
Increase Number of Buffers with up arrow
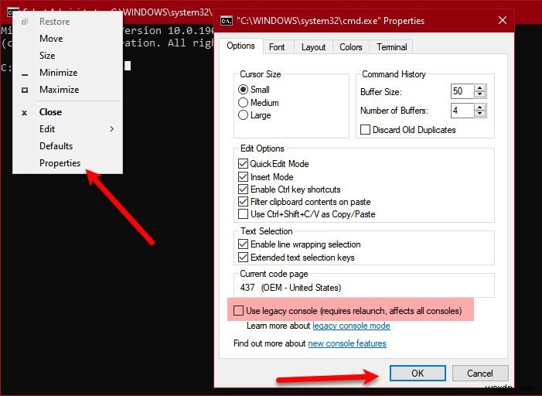pyautogui.click(x=480, y=108)
